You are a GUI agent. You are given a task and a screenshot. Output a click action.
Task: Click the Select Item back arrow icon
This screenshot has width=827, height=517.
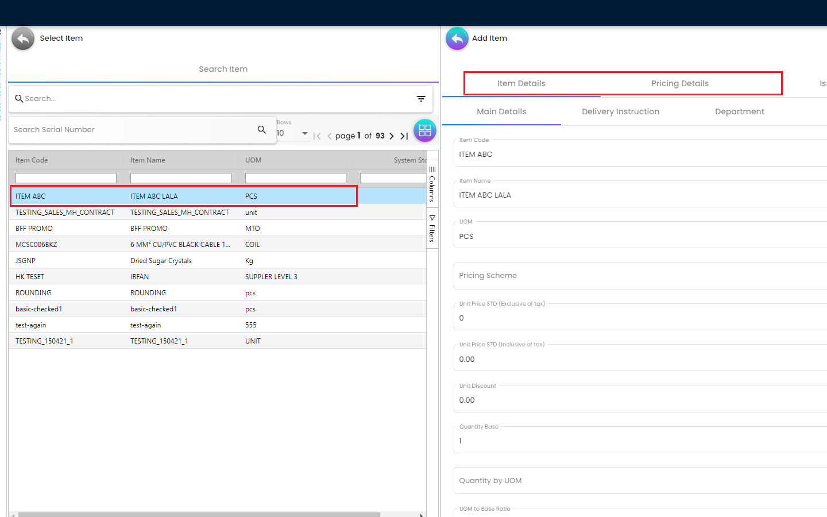[23, 38]
